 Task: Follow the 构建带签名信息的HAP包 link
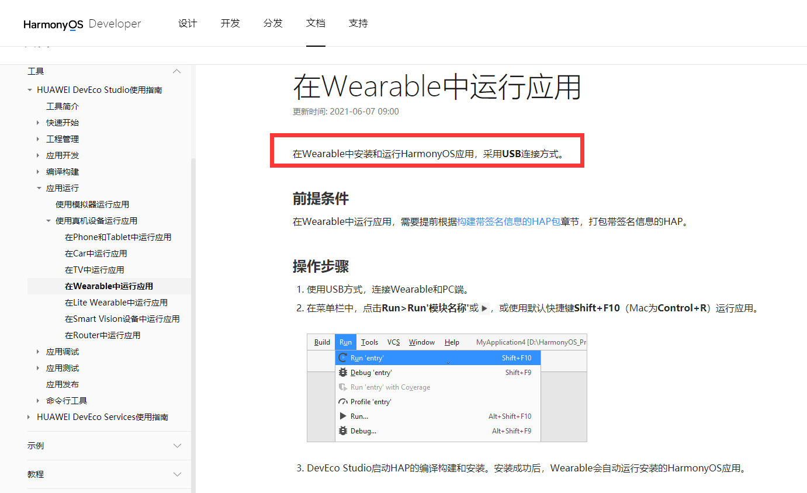click(x=509, y=222)
